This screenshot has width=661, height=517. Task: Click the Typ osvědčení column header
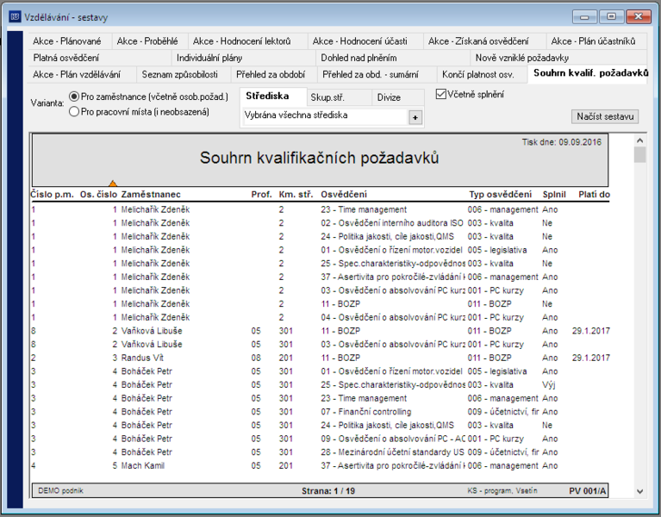tap(501, 195)
